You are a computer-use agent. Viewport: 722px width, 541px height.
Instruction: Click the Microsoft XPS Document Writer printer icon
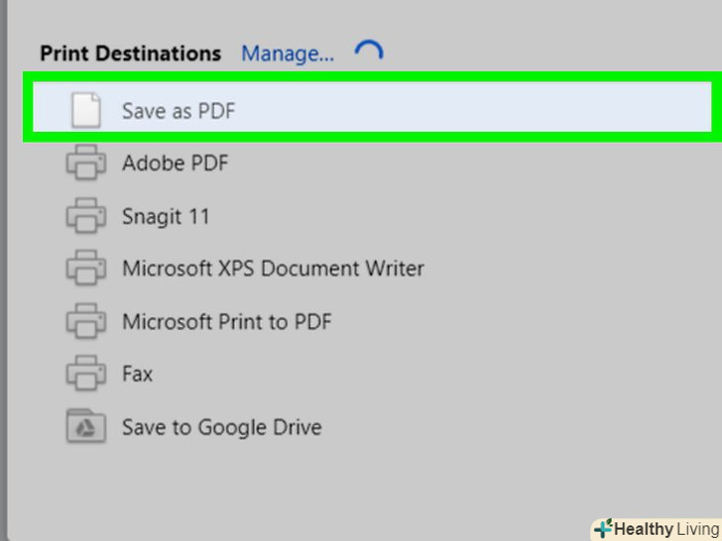click(86, 268)
